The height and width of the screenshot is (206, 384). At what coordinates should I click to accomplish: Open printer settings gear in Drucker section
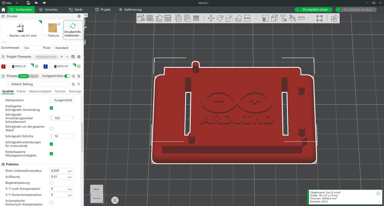(79, 16)
